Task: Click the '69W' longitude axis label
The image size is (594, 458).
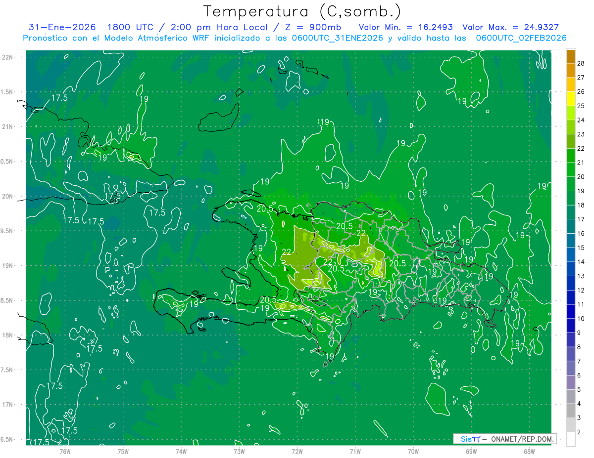Action: pos(471,451)
